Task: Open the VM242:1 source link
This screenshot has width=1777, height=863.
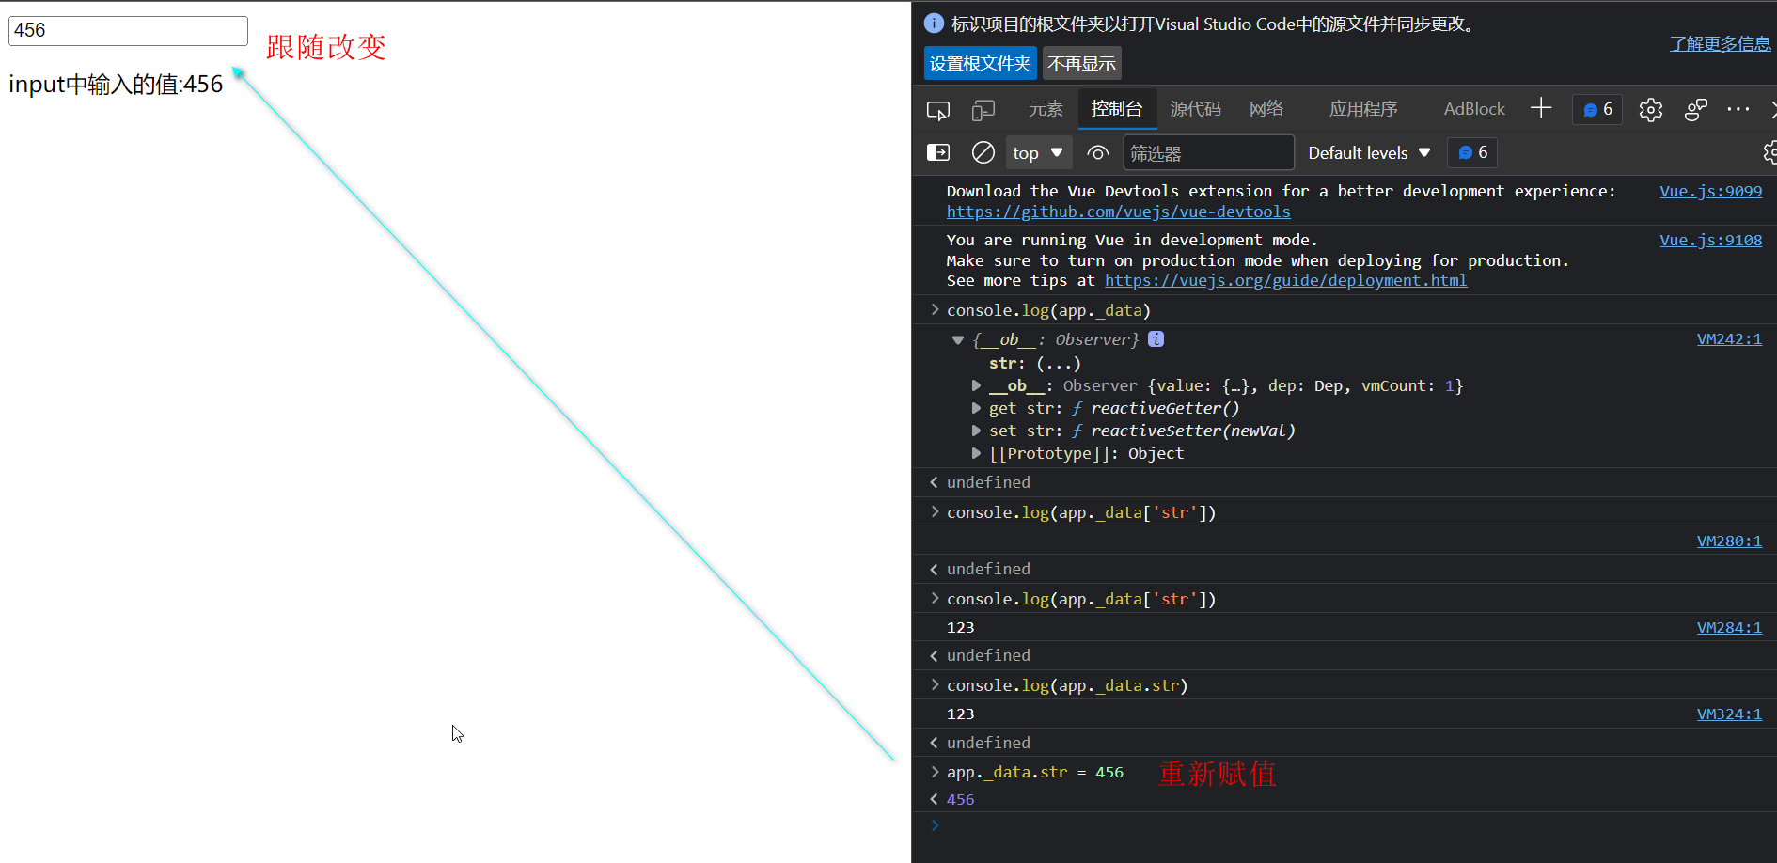Action: 1729,338
